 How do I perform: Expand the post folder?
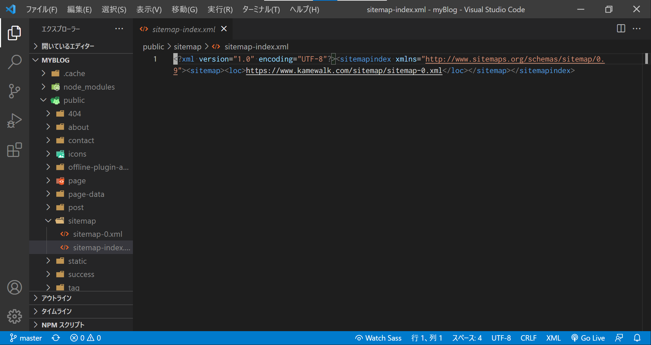point(81,207)
